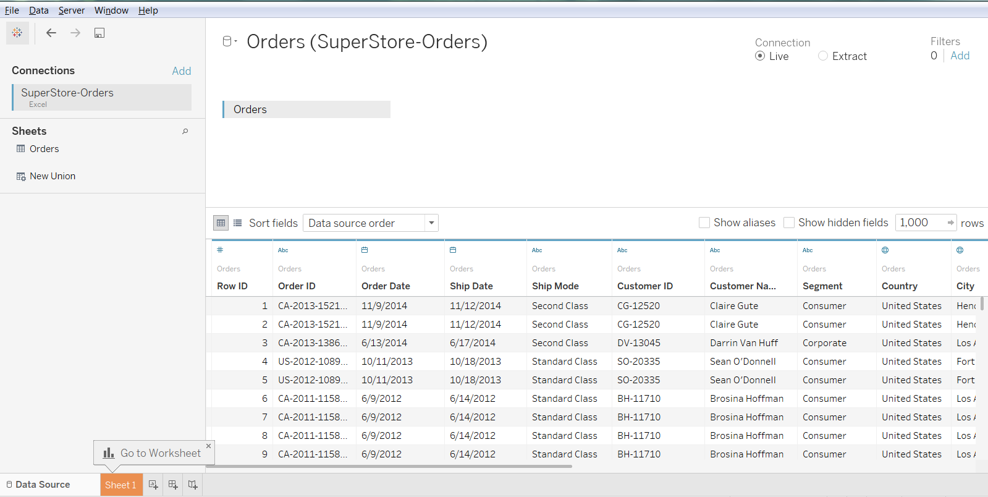The image size is (988, 497).
Task: Save the workbook with the disk icon
Action: [99, 33]
